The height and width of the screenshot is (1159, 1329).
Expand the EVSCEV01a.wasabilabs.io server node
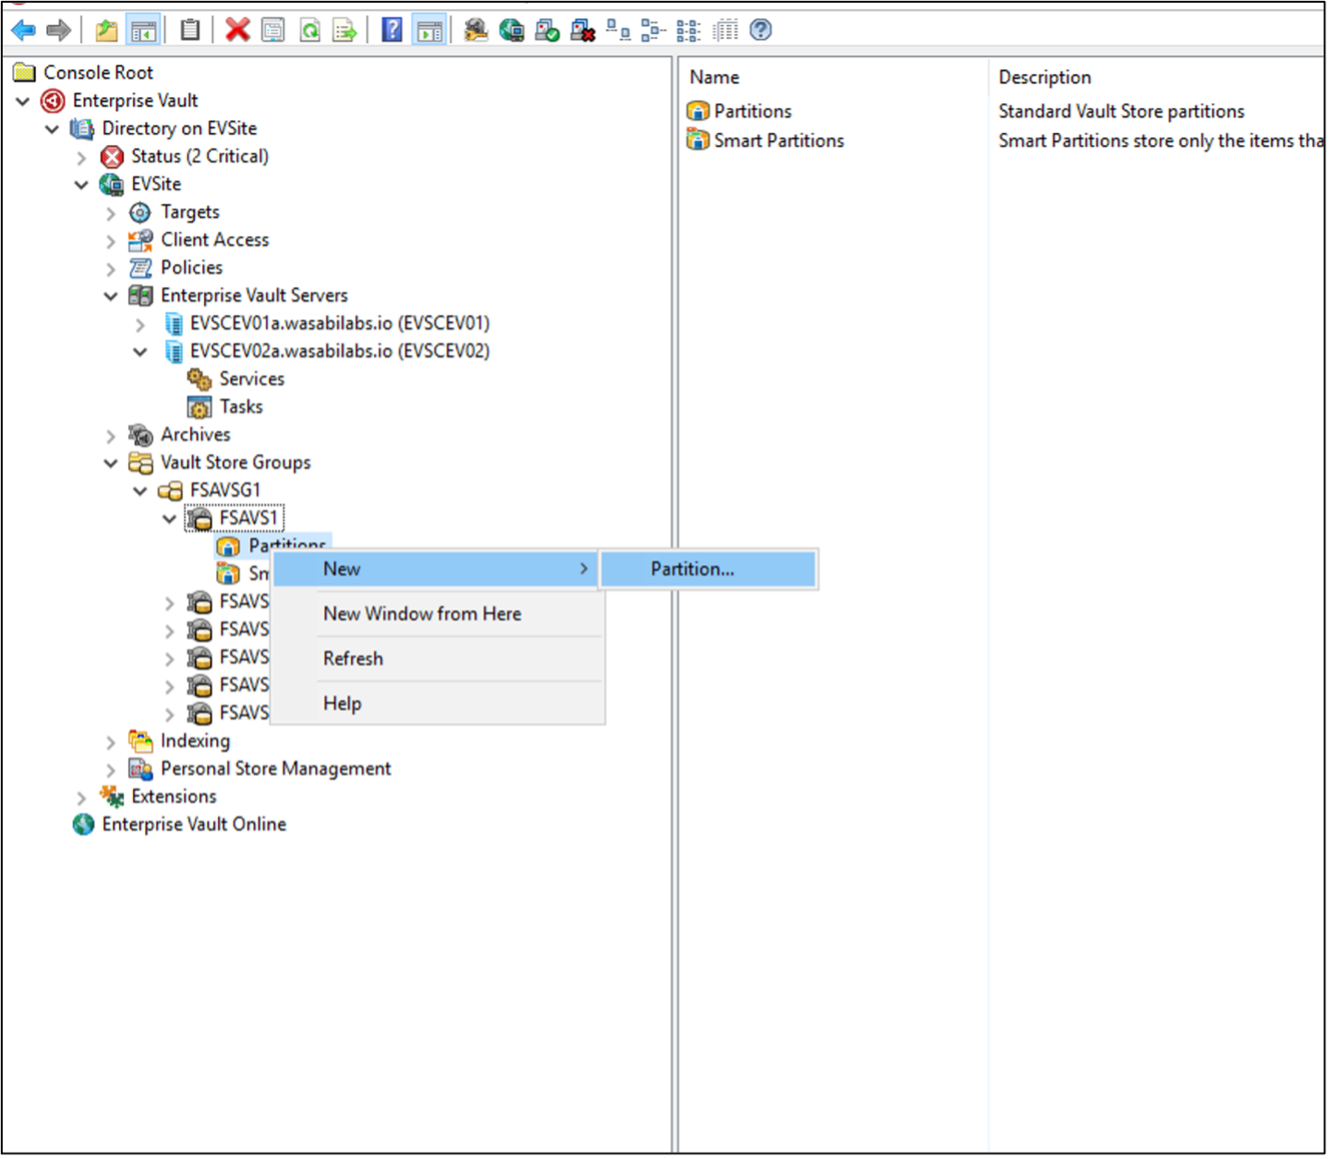[140, 324]
